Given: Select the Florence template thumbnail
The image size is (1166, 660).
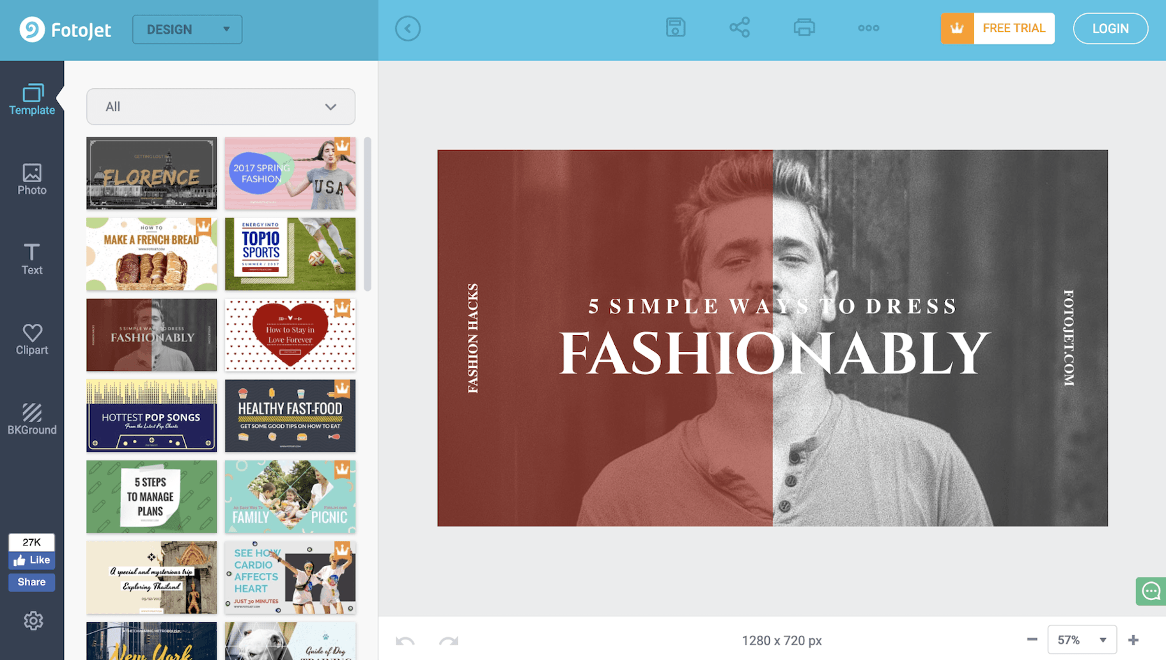Looking at the screenshot, I should 152,173.
